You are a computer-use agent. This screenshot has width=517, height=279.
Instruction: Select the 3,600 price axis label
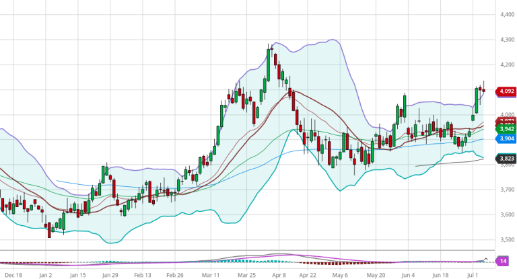506,214
